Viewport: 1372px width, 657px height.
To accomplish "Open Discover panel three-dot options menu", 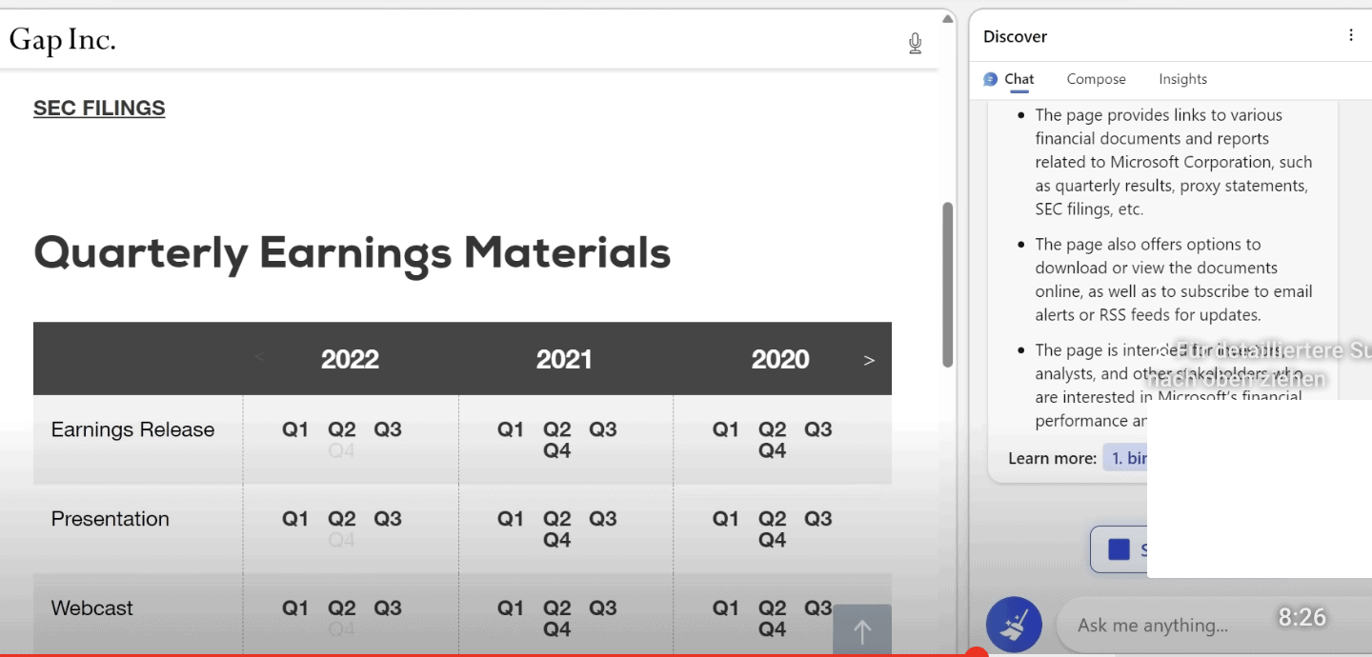I will [1350, 36].
